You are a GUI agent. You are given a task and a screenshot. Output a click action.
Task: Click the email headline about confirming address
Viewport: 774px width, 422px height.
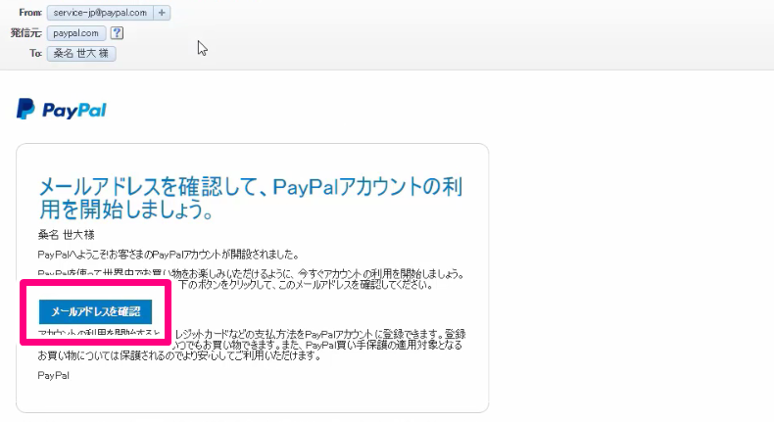coord(251,198)
